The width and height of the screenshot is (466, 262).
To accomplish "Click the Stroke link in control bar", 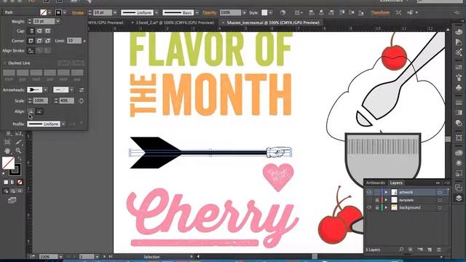I will [78, 12].
